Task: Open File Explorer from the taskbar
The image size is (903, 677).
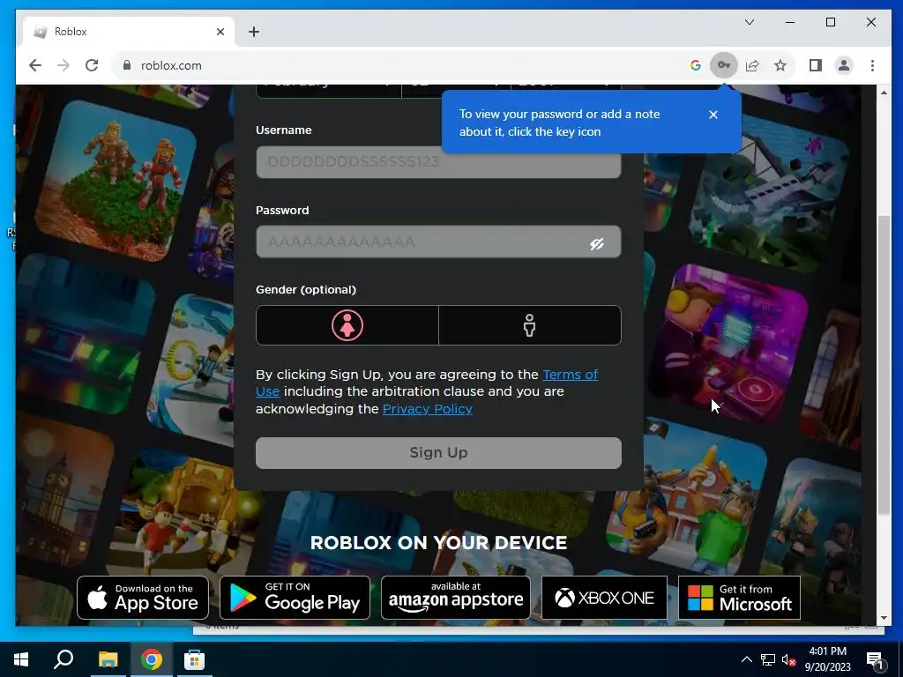Action: (x=108, y=659)
